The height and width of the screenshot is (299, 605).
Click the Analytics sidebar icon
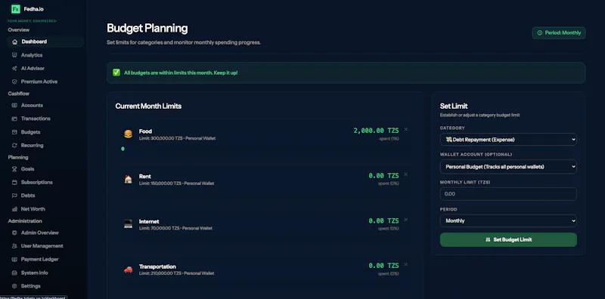pyautogui.click(x=14, y=55)
